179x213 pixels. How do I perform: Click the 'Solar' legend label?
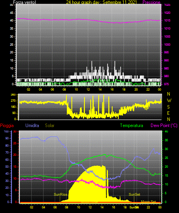(x=50, y=125)
